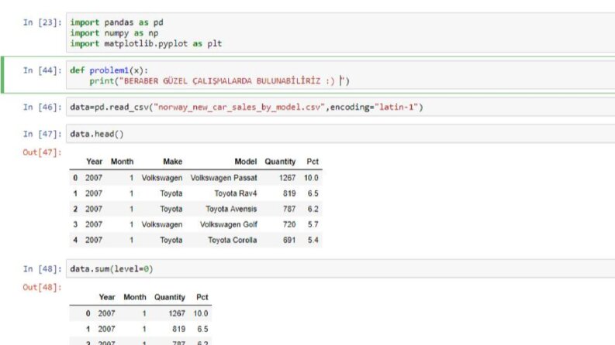Image resolution: width=615 pixels, height=345 pixels.
Task: Click the matplotlib.pyplot import line
Action: (x=146, y=44)
